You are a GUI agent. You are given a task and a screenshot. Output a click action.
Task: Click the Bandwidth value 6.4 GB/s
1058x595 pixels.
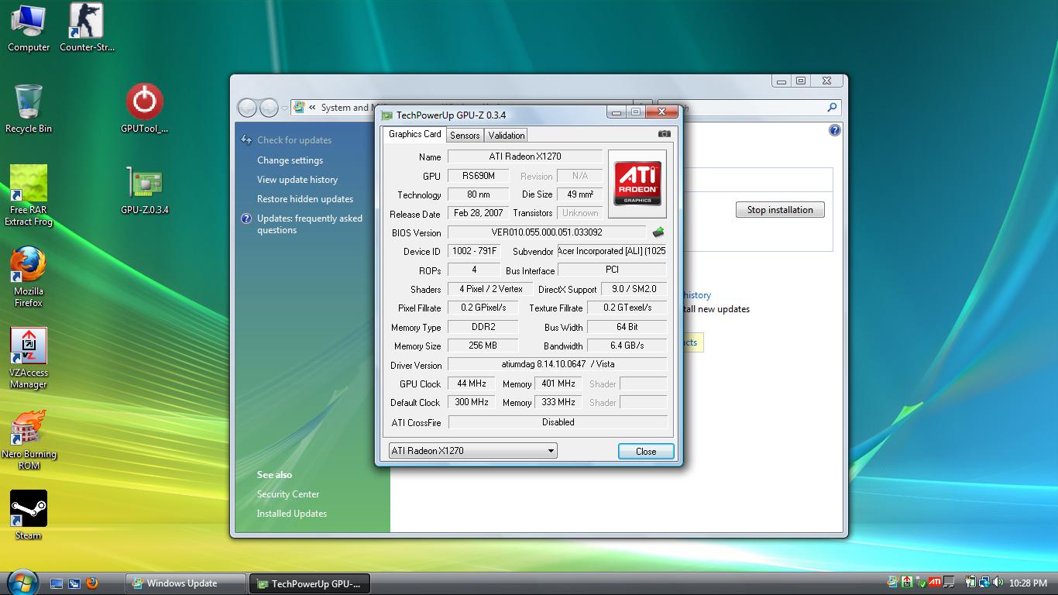[627, 346]
